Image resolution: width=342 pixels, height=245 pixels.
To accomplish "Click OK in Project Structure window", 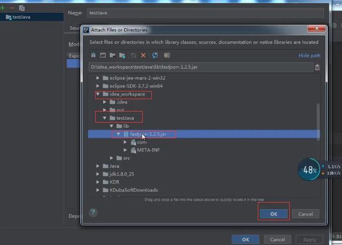I will tap(245, 240).
